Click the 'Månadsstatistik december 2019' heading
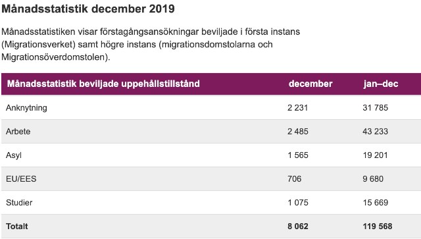This screenshot has height=239, width=421. click(x=88, y=9)
